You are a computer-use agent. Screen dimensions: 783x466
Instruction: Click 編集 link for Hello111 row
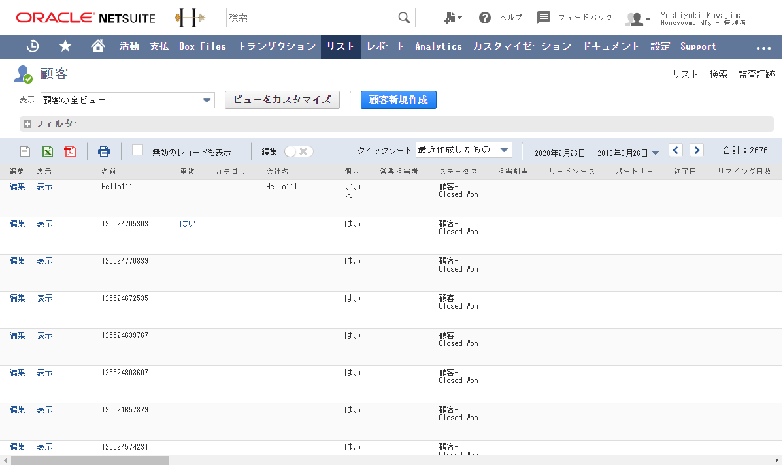tap(17, 187)
